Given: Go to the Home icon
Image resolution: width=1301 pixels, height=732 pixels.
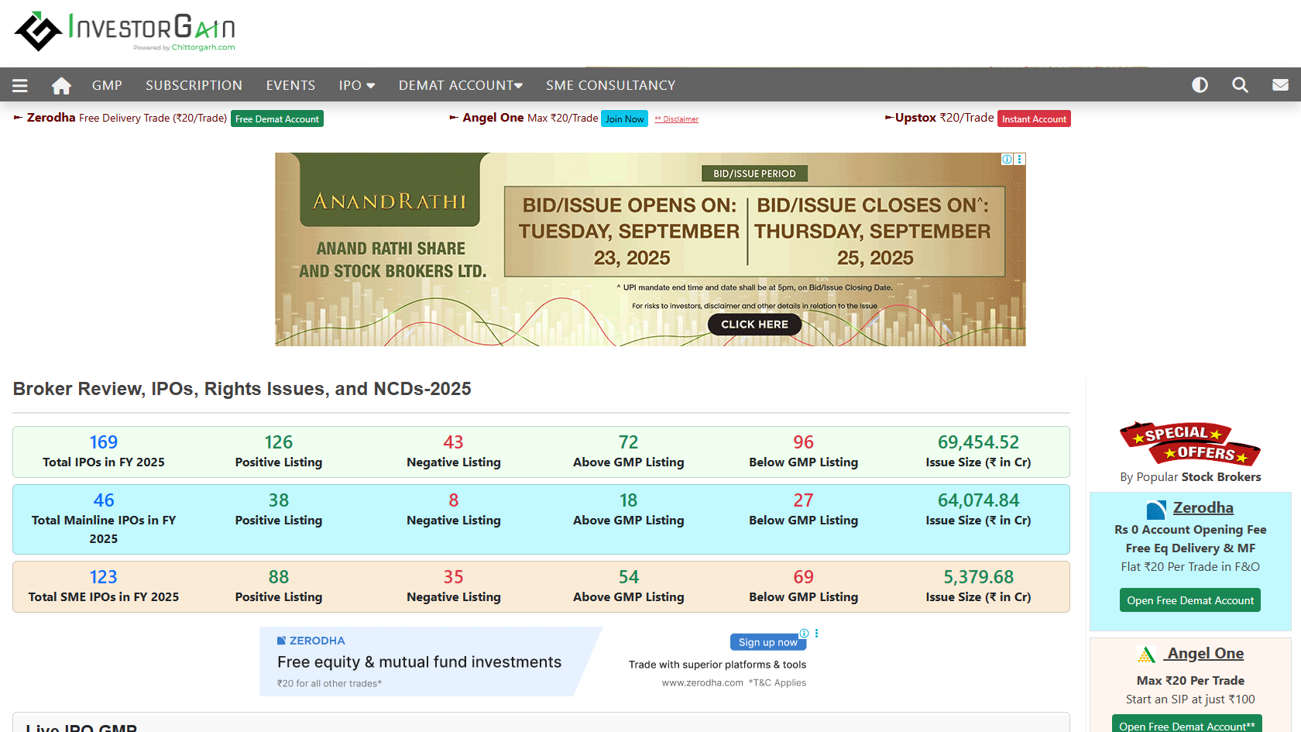Looking at the screenshot, I should click(x=61, y=85).
